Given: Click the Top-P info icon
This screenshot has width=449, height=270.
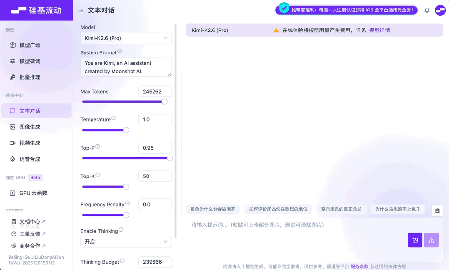Looking at the screenshot, I should point(97,146).
